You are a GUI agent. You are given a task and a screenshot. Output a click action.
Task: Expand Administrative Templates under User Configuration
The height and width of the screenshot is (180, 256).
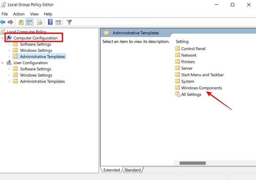(9, 81)
